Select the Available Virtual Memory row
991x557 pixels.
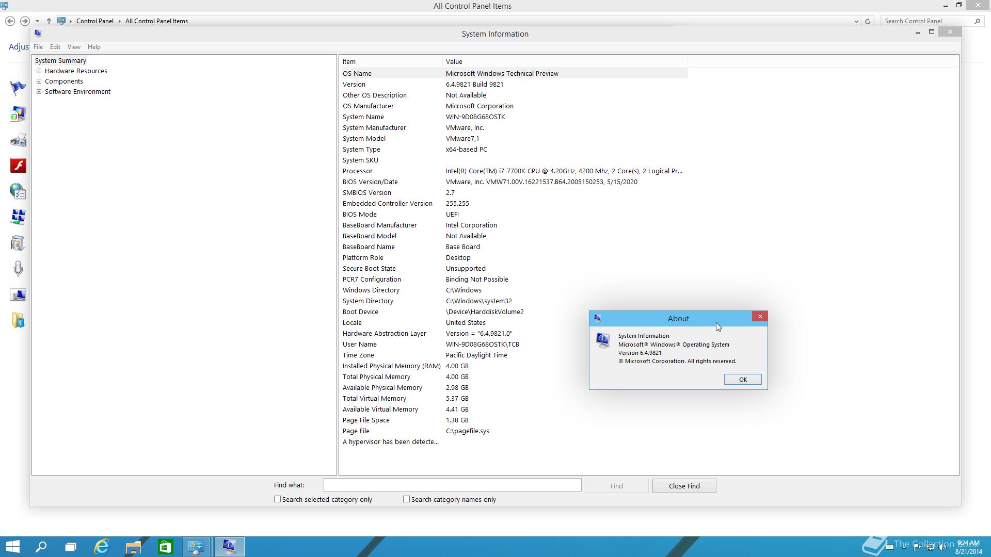514,409
